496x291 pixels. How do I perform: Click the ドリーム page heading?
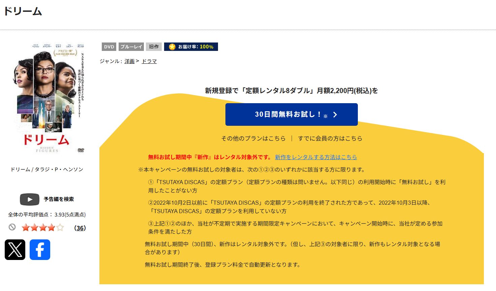(x=23, y=11)
